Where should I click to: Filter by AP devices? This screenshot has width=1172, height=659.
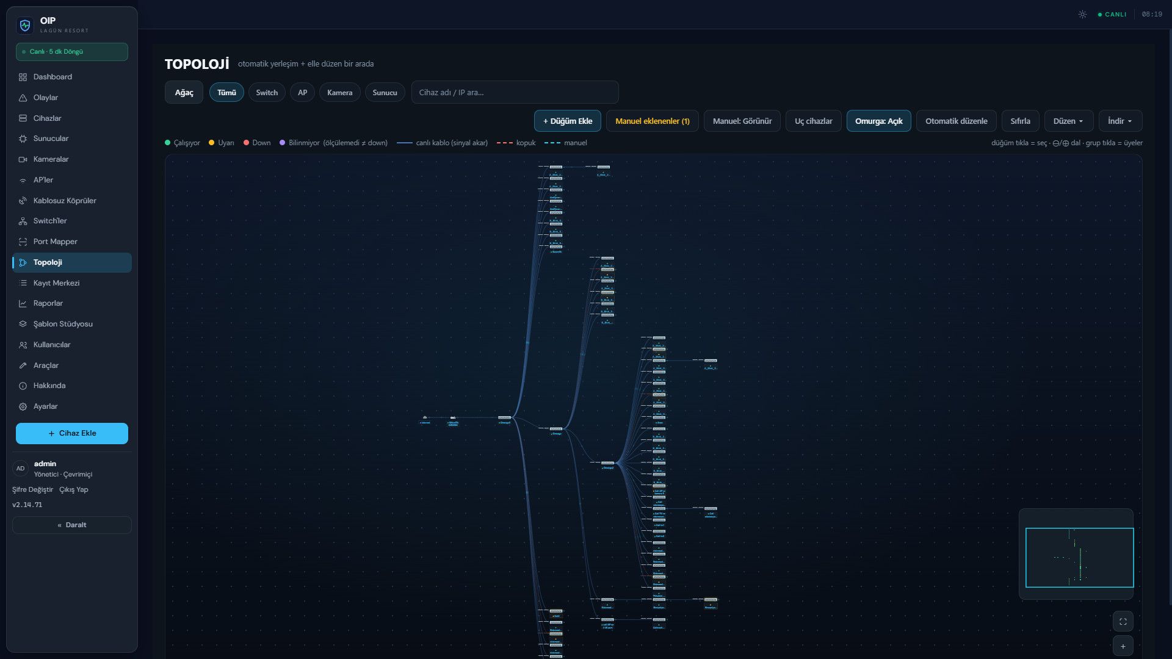tap(302, 92)
